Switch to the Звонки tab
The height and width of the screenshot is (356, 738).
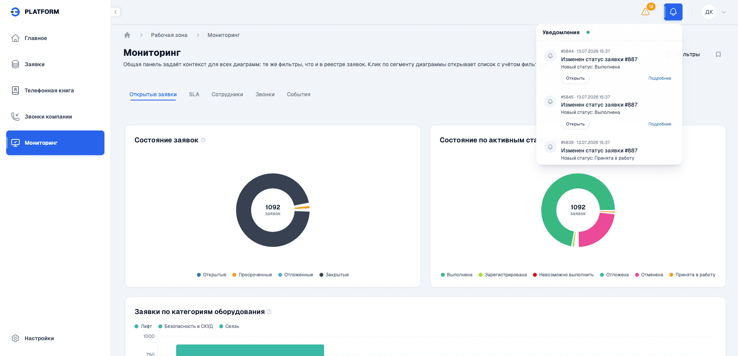[x=265, y=94]
